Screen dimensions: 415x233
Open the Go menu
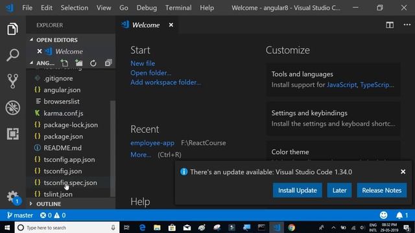coord(124,8)
